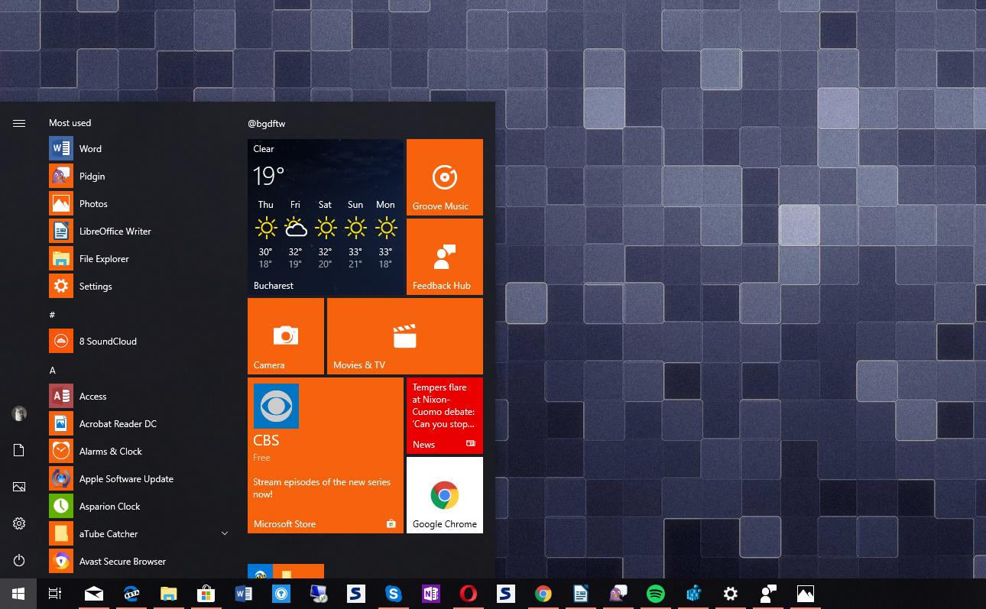The width and height of the screenshot is (986, 609).
Task: Open Groove Music tile
Action: pyautogui.click(x=445, y=177)
